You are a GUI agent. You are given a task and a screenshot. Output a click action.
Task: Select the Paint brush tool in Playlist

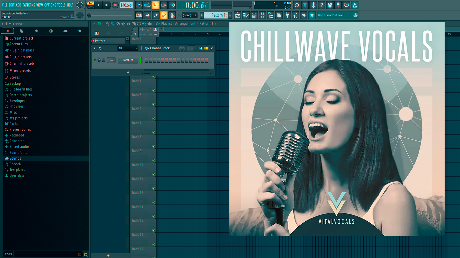[112, 24]
